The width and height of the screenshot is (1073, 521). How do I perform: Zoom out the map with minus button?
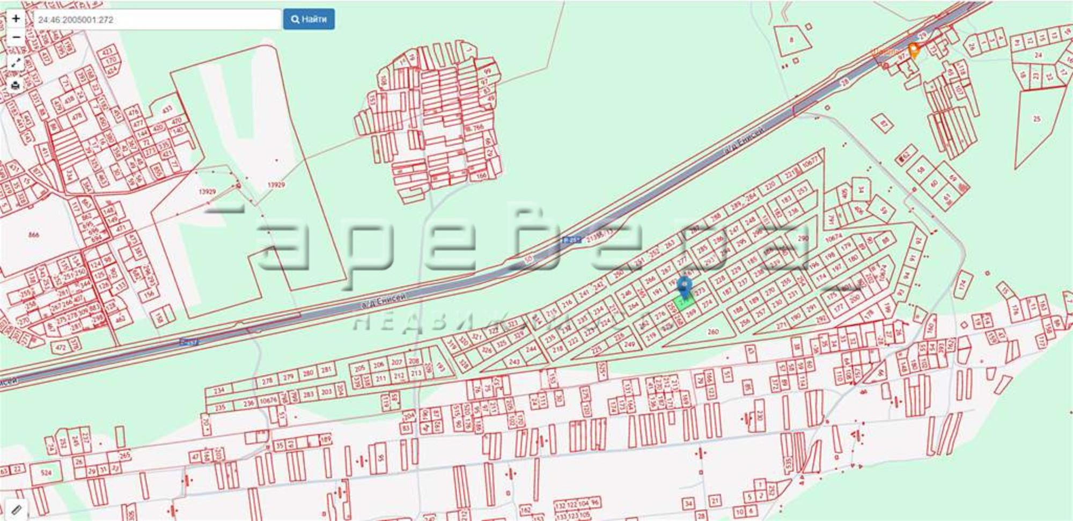(16, 37)
